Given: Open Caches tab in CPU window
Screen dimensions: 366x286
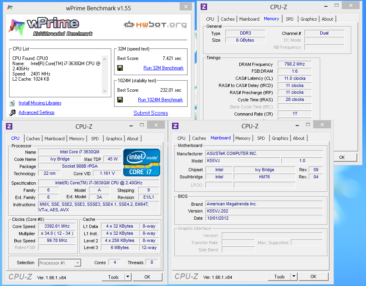Looking at the screenshot, I should pyautogui.click(x=33, y=139).
